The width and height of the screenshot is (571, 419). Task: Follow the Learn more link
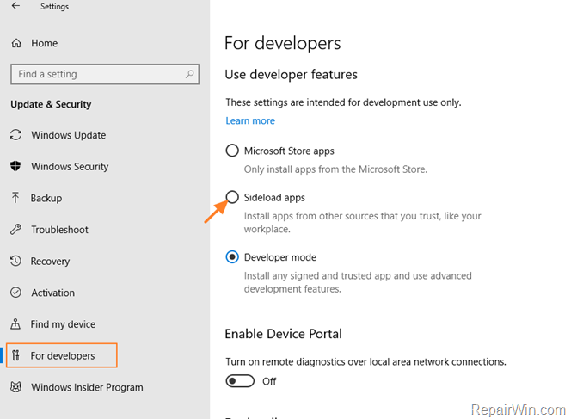point(250,120)
